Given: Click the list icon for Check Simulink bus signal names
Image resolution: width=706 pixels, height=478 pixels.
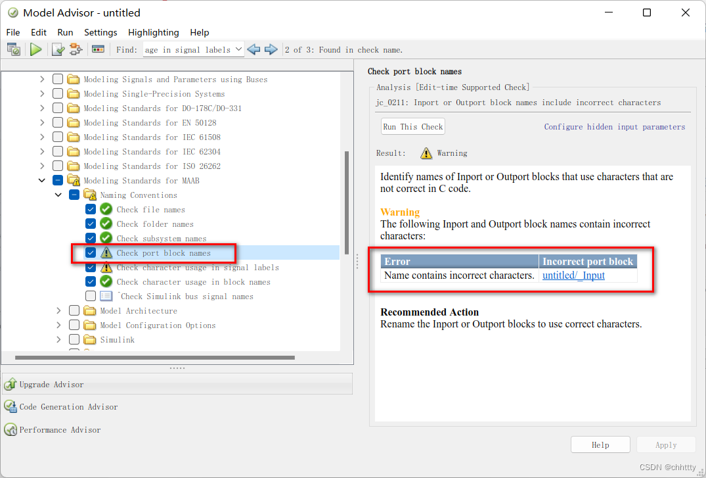Looking at the screenshot, I should point(106,296).
